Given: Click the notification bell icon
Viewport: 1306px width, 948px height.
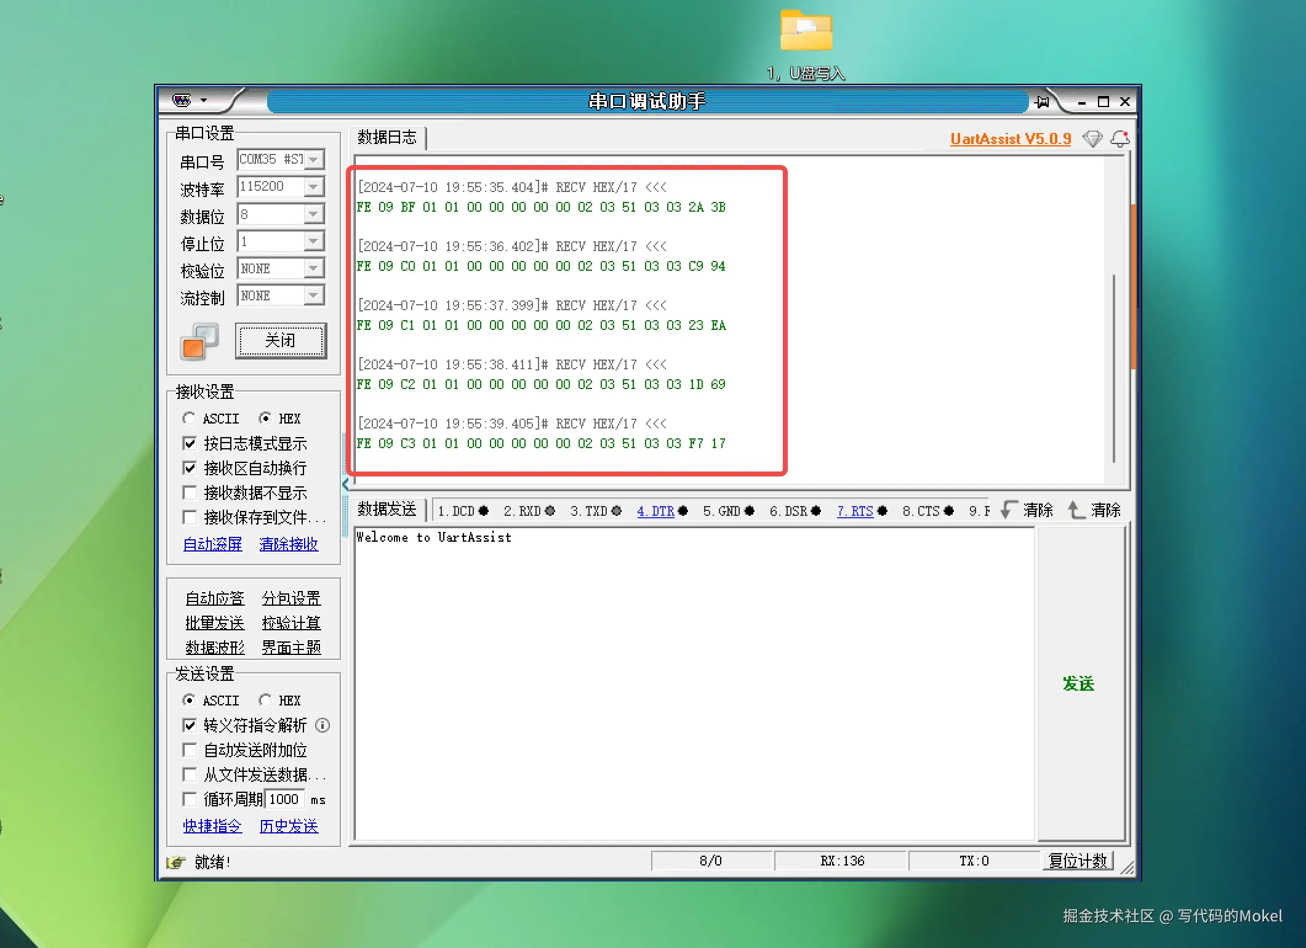Looking at the screenshot, I should click(1120, 139).
